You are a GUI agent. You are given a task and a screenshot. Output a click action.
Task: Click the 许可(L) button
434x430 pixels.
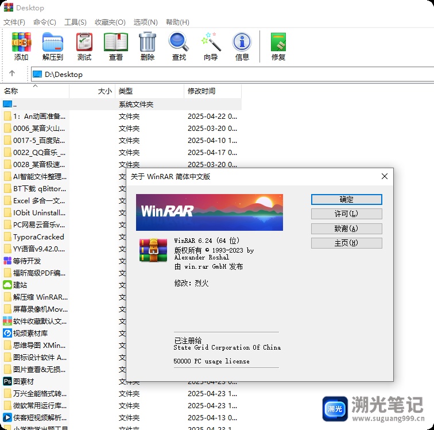[x=346, y=214]
